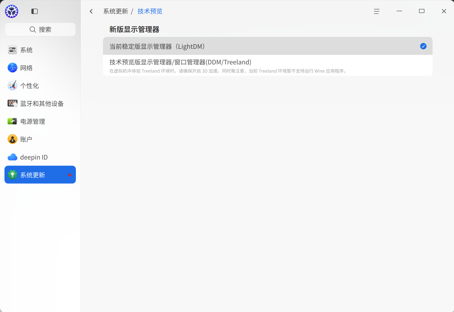This screenshot has height=312, width=454.
Task: Select 蓝牙和其他设备 label in sidebar
Action: tap(42, 104)
